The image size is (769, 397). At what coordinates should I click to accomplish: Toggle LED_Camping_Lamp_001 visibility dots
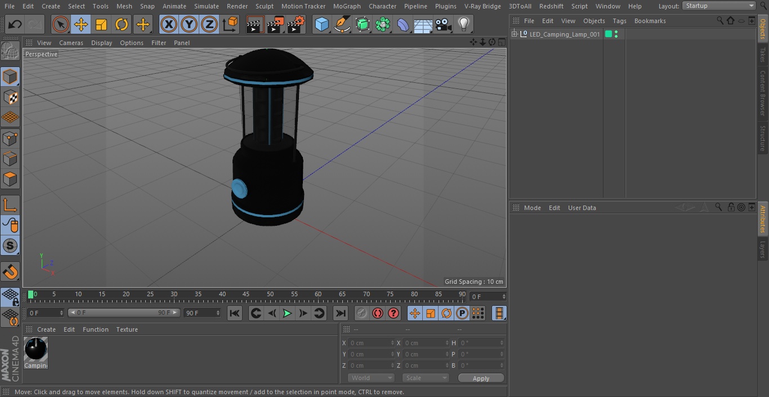(x=616, y=34)
